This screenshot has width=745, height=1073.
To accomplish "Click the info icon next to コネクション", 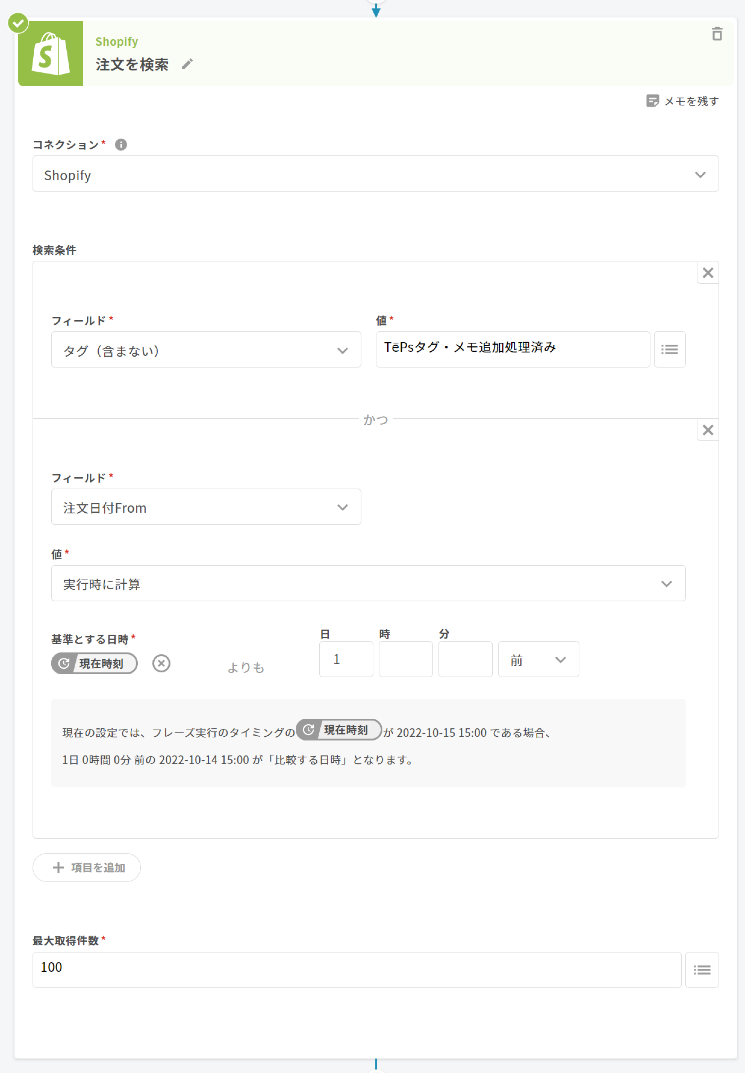I will coord(121,145).
